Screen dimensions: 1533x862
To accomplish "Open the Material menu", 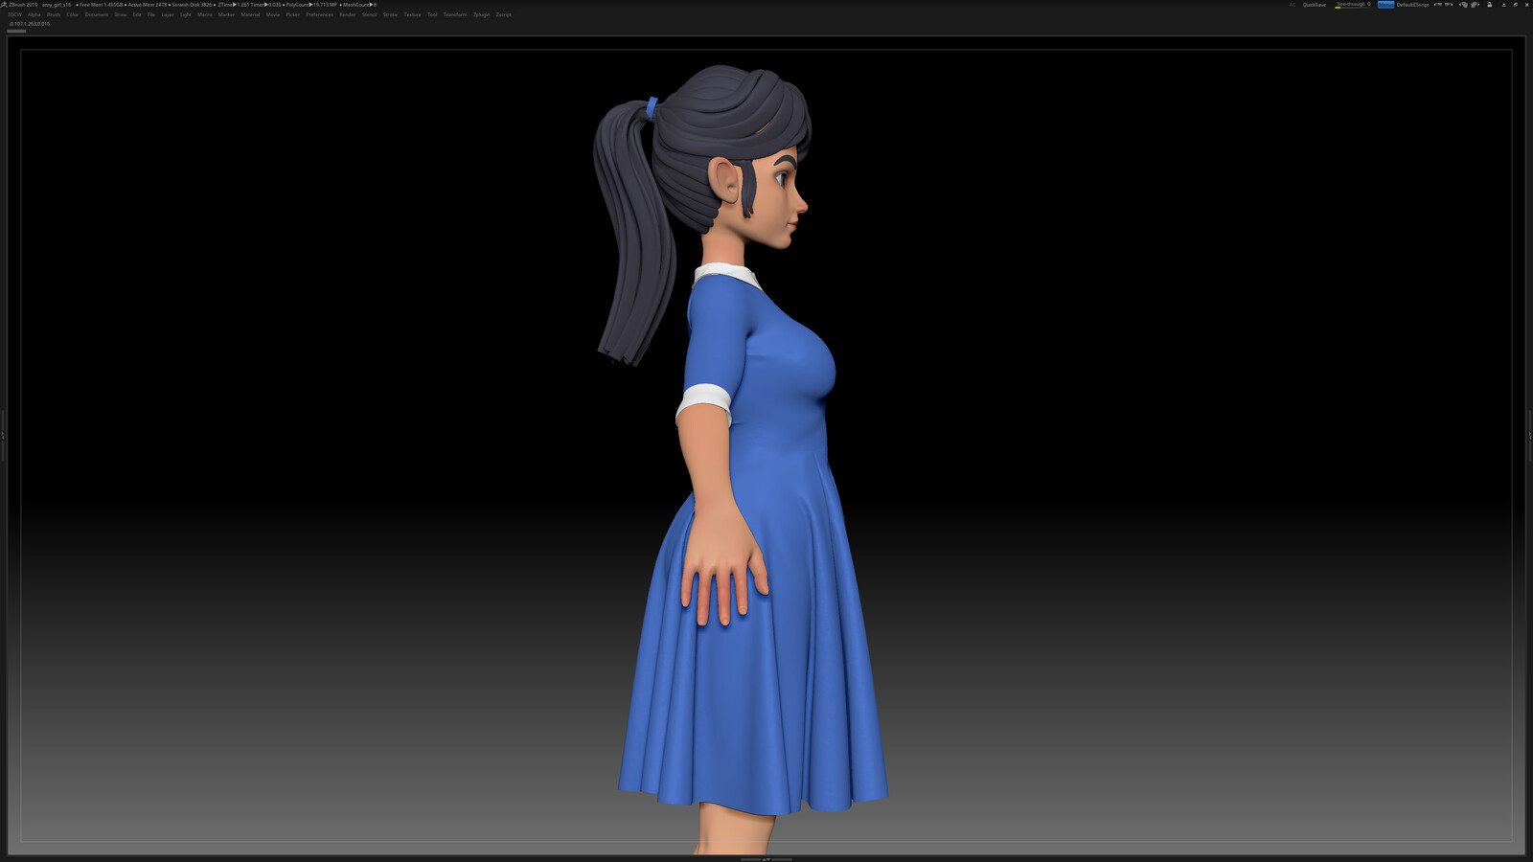I will click(x=250, y=14).
